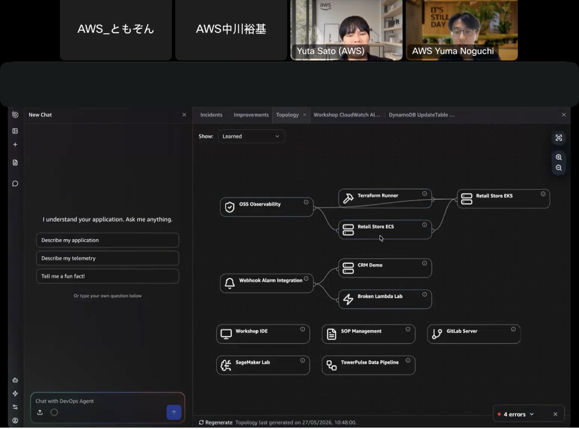
Task: Show info for Terraform Runner node
Action: (x=424, y=194)
